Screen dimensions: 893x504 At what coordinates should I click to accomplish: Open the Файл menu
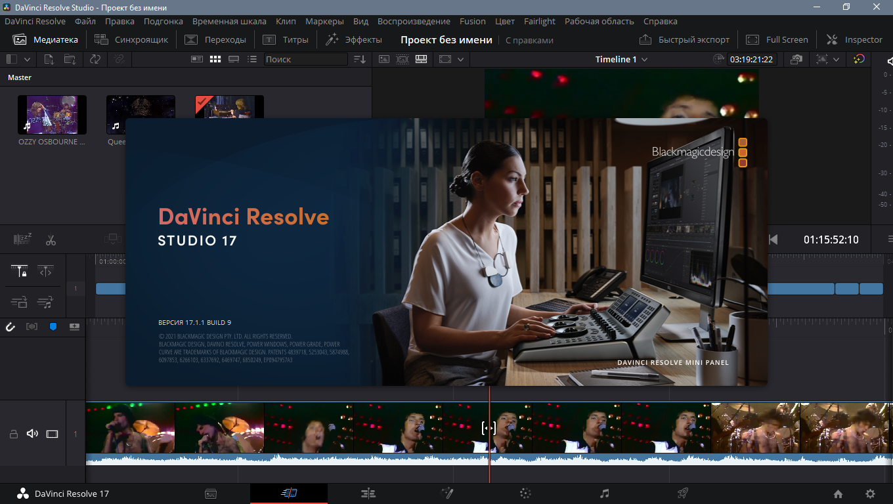coord(85,21)
